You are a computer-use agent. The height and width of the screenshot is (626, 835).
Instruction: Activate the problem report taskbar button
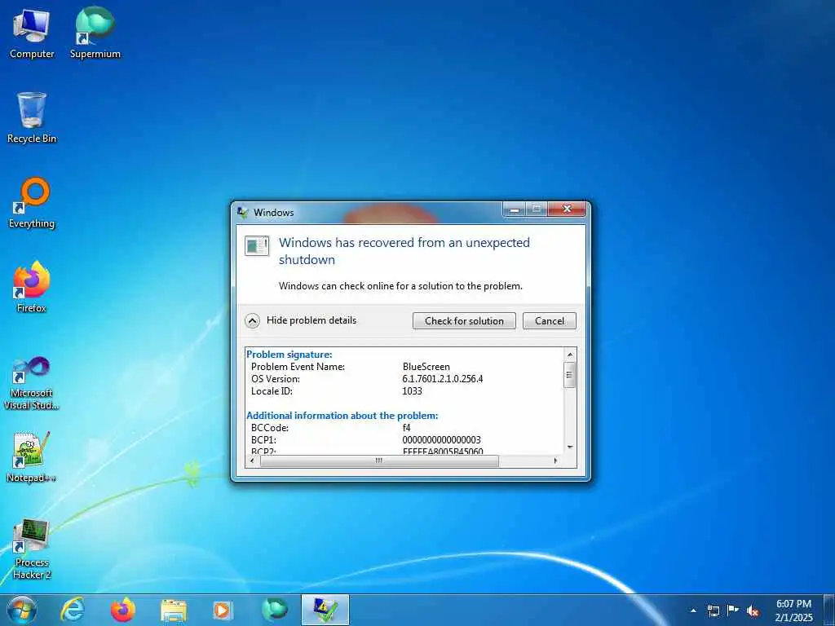pos(325,610)
